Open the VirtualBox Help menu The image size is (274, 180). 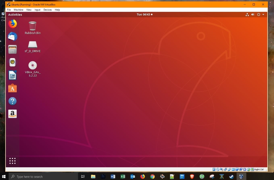57,10
